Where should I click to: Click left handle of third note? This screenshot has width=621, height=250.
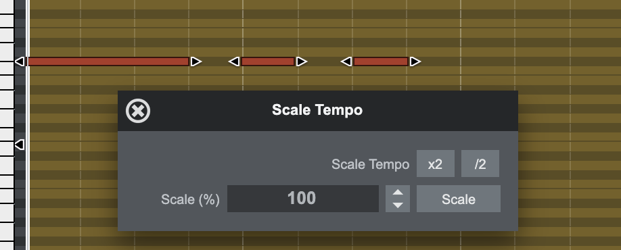(346, 61)
